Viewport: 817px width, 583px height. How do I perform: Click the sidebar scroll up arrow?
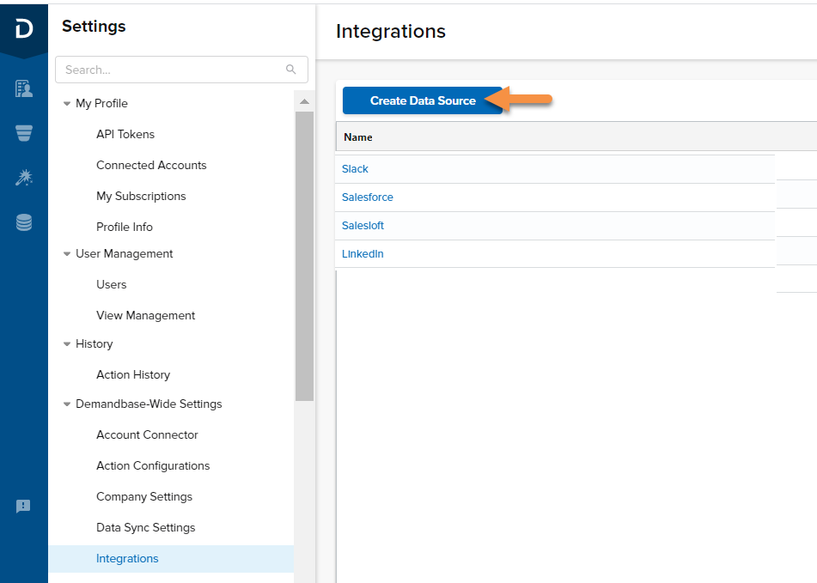304,102
